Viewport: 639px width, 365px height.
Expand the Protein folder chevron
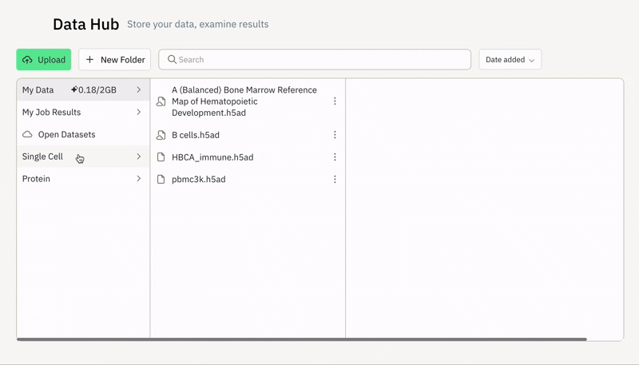139,179
